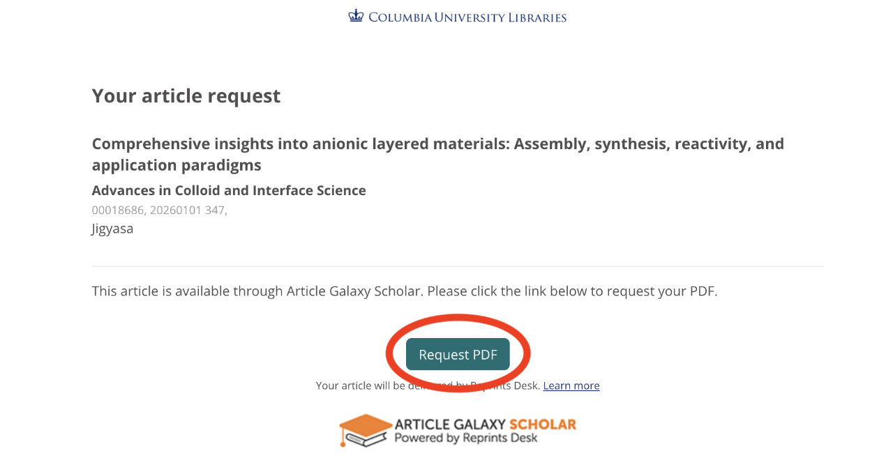Open the Learn more link
Screen dimensions: 893x460
(x=571, y=385)
